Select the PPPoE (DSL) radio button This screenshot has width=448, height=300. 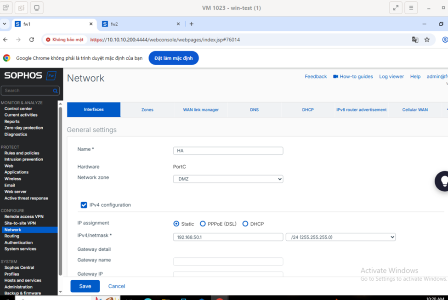[203, 224]
